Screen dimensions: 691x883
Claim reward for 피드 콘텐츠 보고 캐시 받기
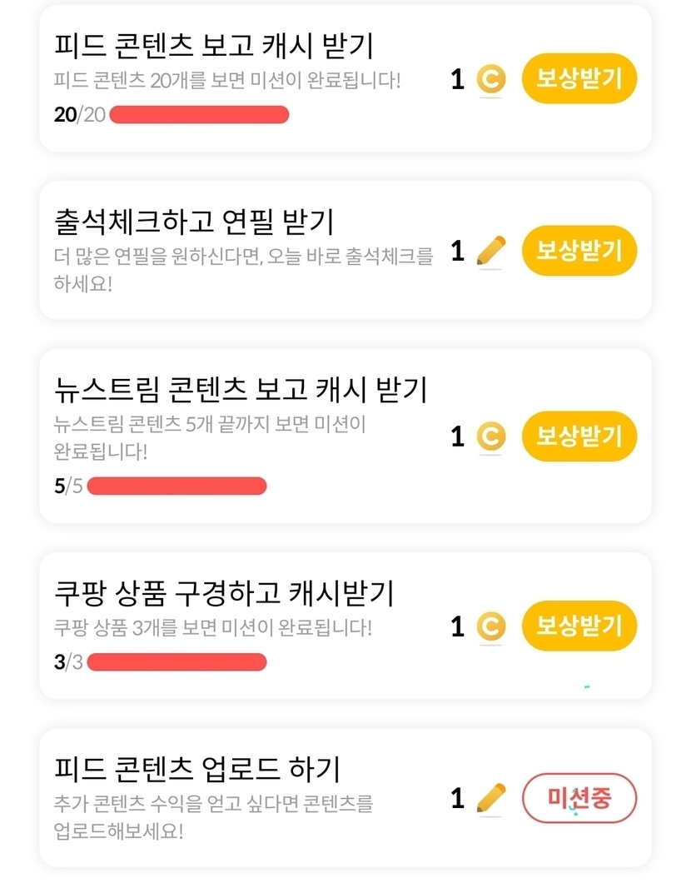pos(579,80)
